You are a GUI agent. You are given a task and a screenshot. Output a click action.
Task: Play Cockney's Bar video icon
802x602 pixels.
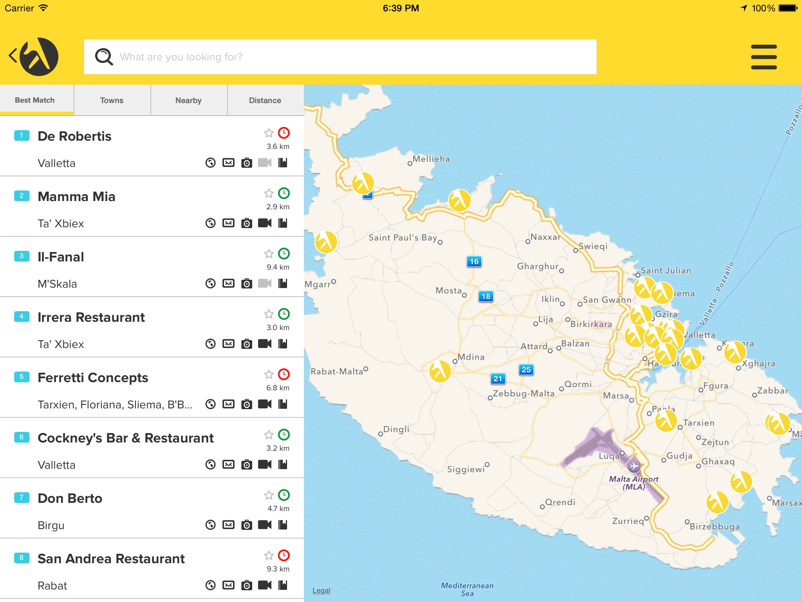(x=265, y=464)
